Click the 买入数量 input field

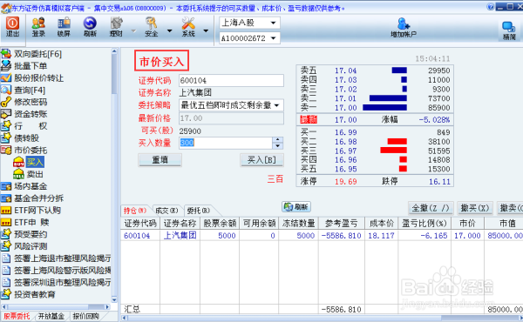(x=226, y=143)
